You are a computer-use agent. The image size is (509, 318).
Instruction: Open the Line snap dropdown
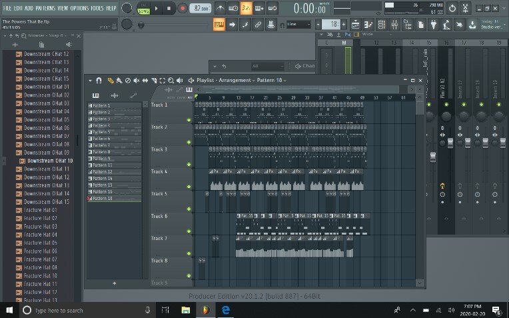pyautogui.click(x=298, y=25)
